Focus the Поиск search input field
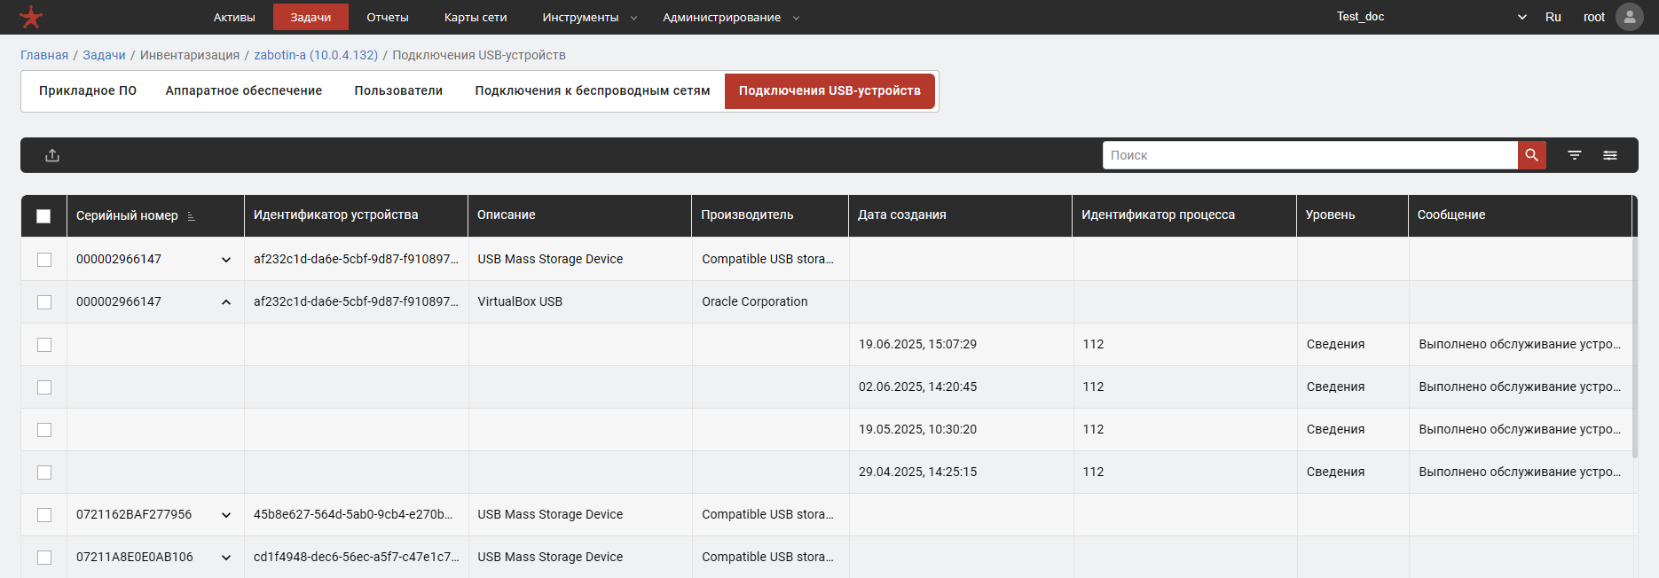The image size is (1659, 578). point(1309,155)
